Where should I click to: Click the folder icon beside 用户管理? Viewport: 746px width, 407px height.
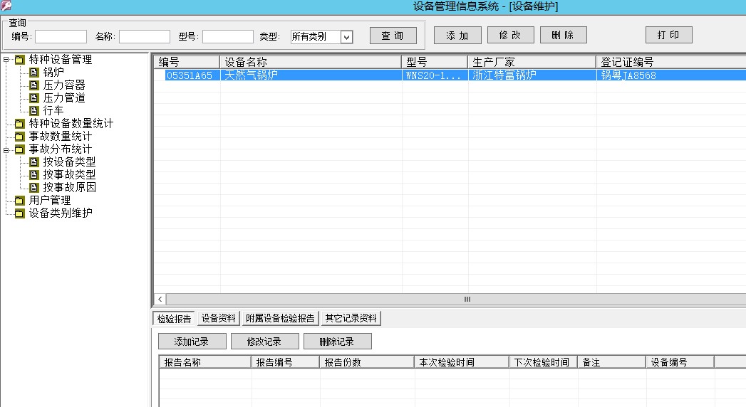click(x=19, y=201)
